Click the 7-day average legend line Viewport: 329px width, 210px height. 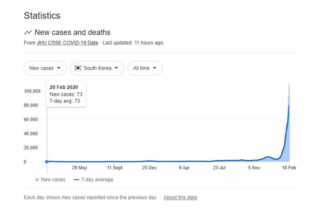[x=76, y=180]
